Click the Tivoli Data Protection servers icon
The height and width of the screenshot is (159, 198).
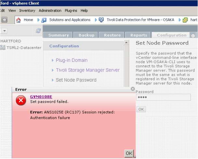[101, 20]
